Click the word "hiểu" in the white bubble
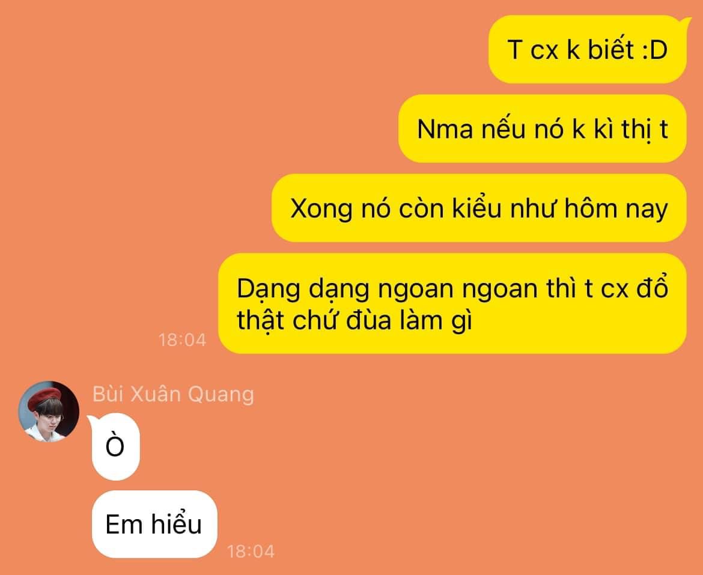703x575 pixels. (x=176, y=524)
